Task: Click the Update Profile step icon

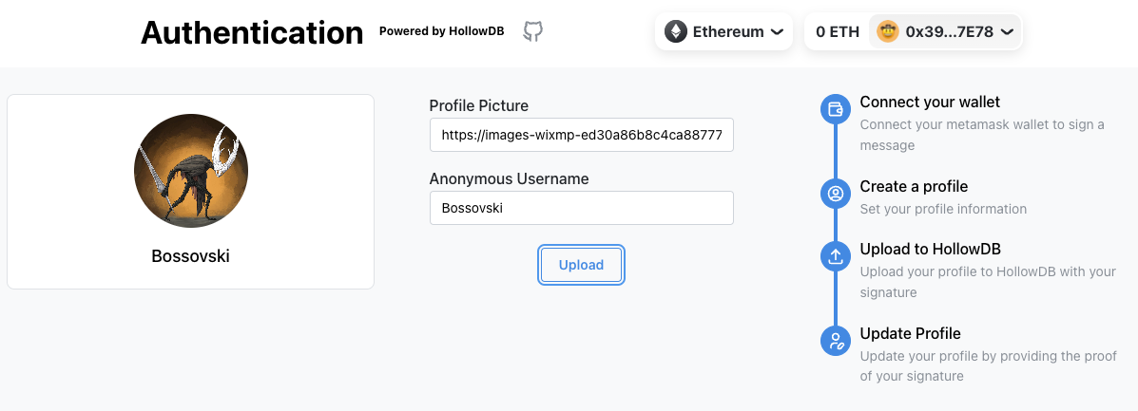Action: click(x=835, y=340)
